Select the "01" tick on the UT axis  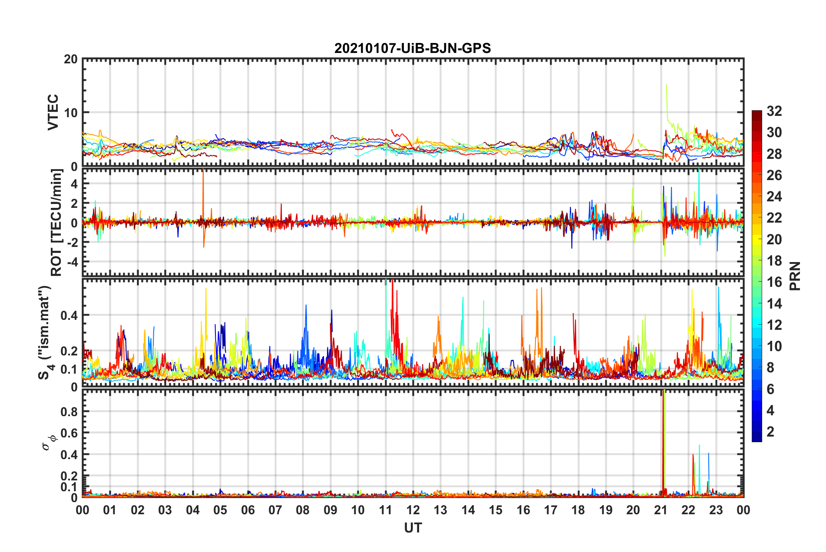click(x=110, y=510)
